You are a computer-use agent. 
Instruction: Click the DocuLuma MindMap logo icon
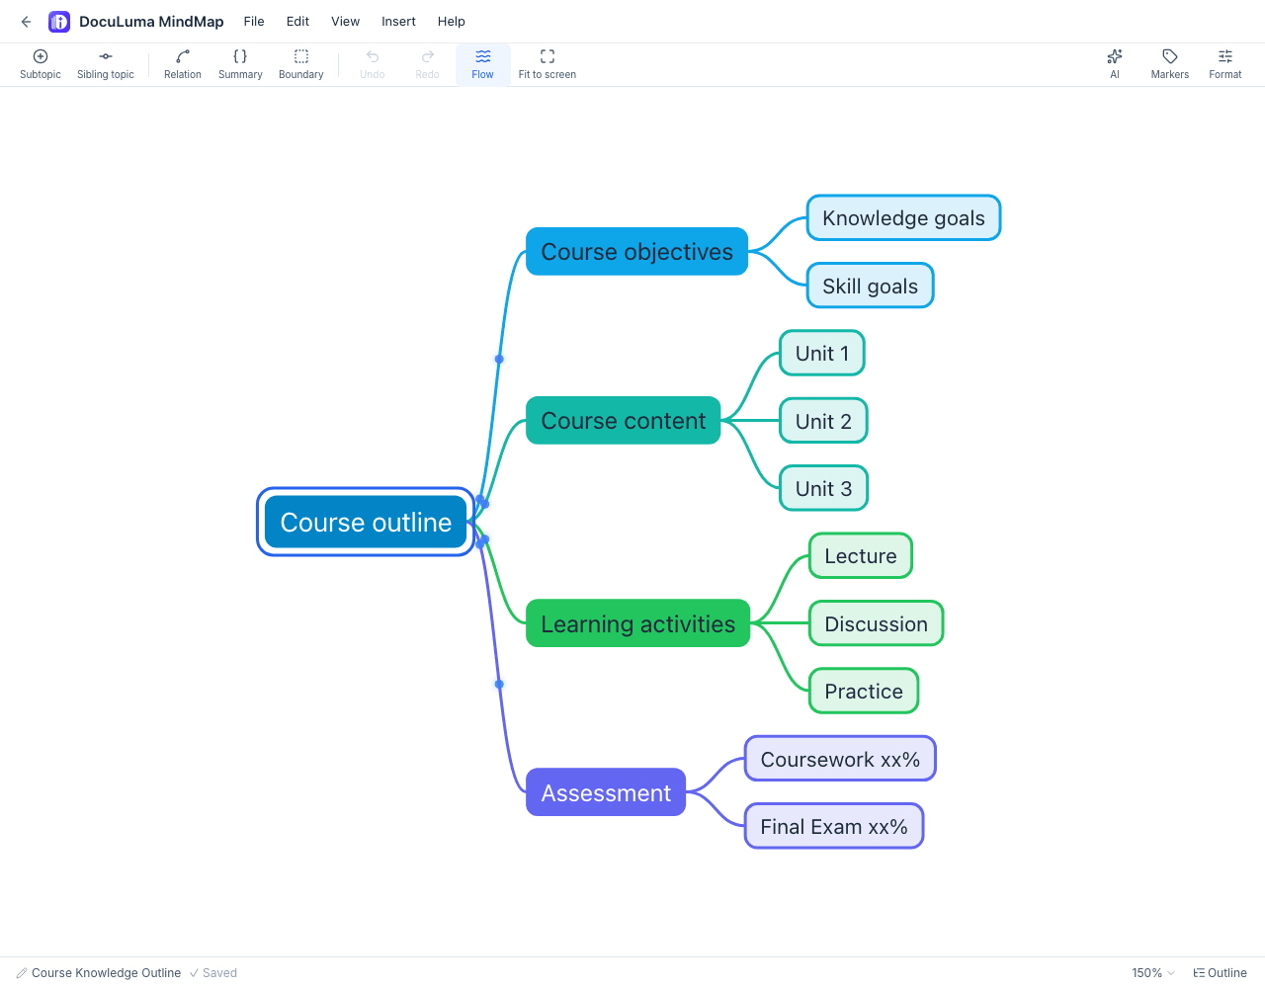pos(59,22)
